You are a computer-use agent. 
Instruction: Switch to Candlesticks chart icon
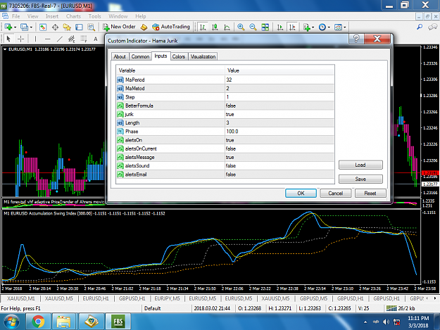pos(215,27)
